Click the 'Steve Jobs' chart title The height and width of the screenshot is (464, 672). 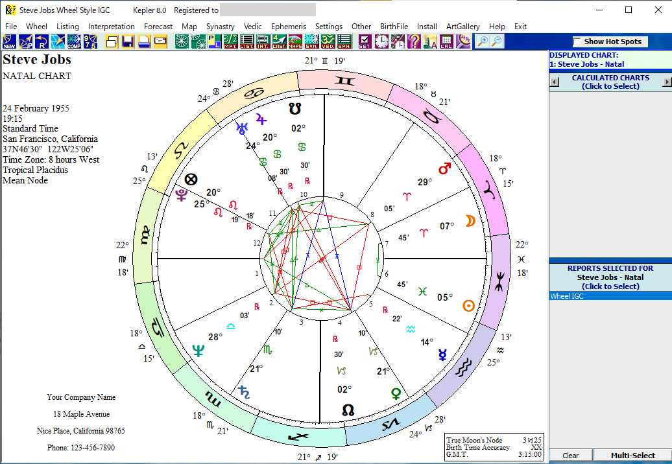[37, 60]
